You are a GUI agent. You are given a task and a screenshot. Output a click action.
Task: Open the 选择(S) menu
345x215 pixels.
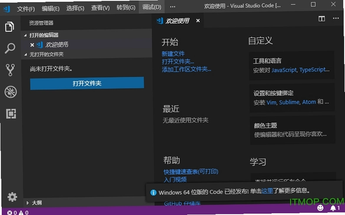(75, 8)
